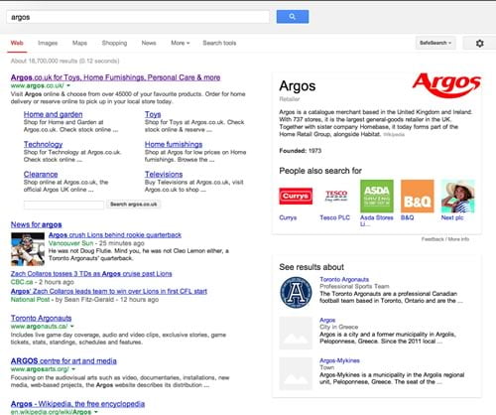The height and width of the screenshot is (415, 496).
Task: Open the Currys logo thumbnail
Action: (296, 196)
